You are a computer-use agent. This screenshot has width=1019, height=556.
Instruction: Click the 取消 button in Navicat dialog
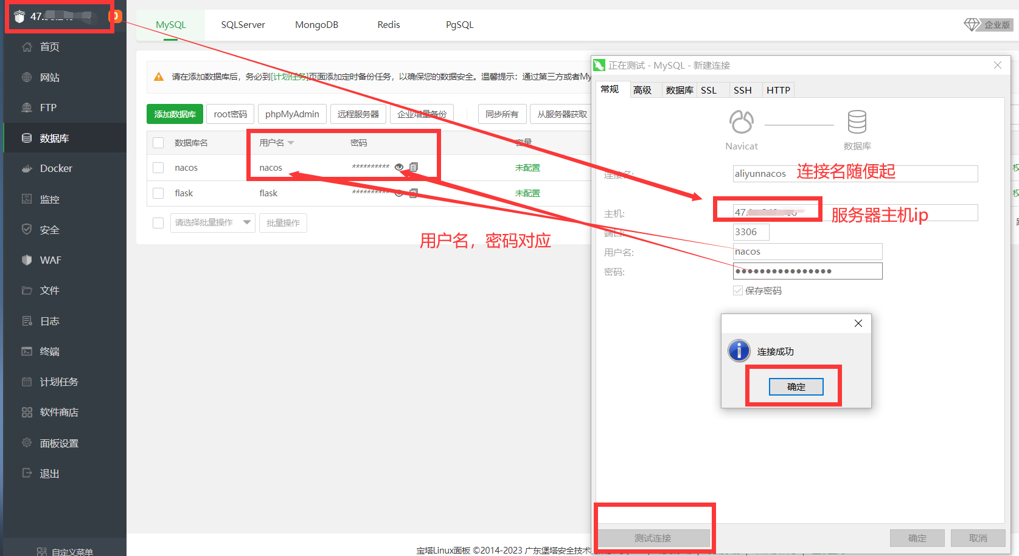pyautogui.click(x=978, y=538)
